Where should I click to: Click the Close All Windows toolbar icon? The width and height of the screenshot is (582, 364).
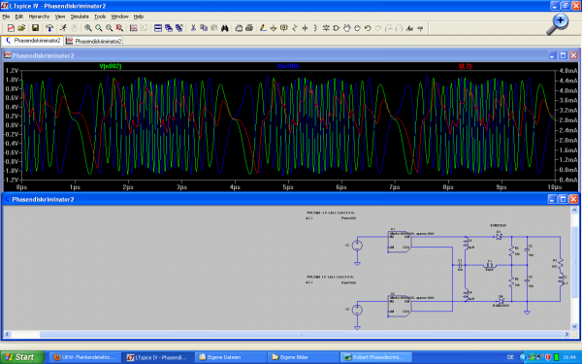tap(178, 28)
